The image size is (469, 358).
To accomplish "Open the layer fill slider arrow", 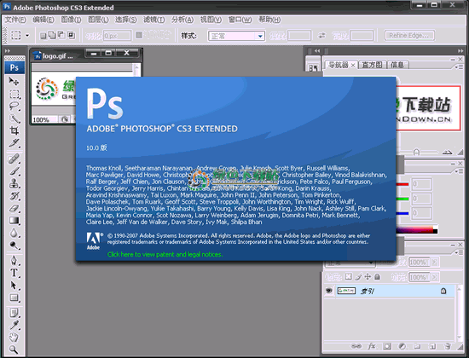I will tap(435, 277).
